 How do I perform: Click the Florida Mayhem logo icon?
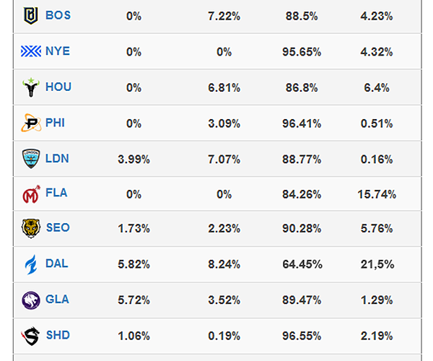point(32,193)
